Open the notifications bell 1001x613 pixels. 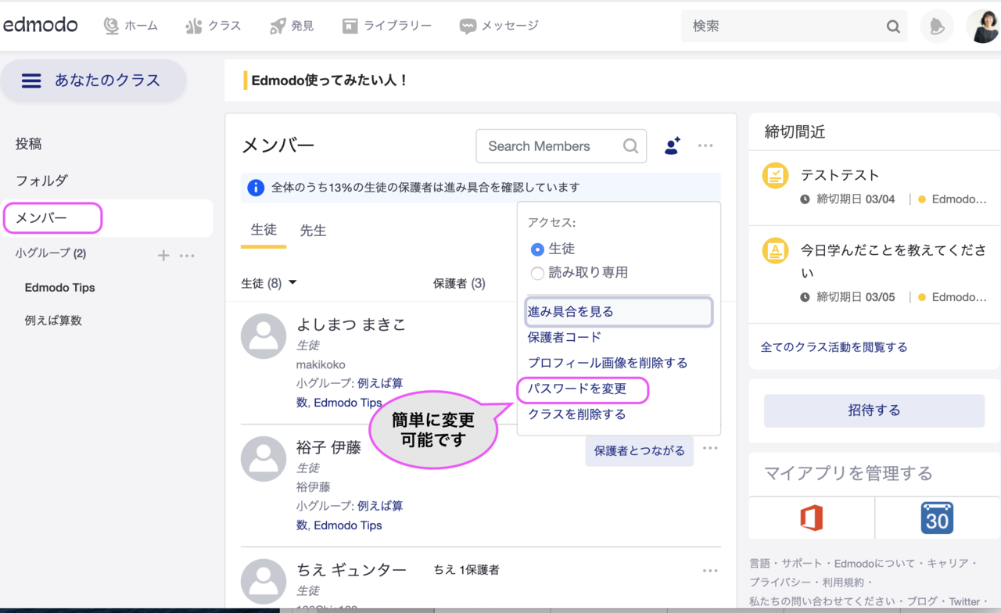tap(936, 27)
